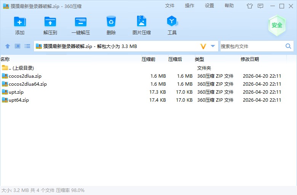Click the orange V icon in the path bar

203,46
